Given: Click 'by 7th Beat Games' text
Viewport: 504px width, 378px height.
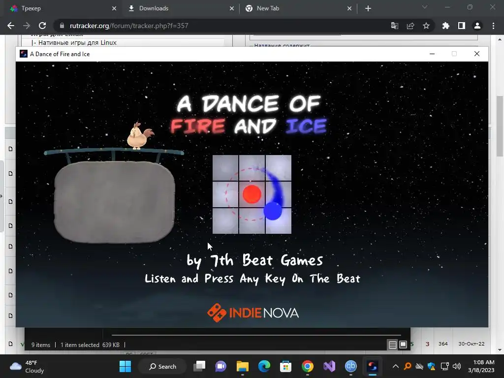Looking at the screenshot, I should 254,260.
